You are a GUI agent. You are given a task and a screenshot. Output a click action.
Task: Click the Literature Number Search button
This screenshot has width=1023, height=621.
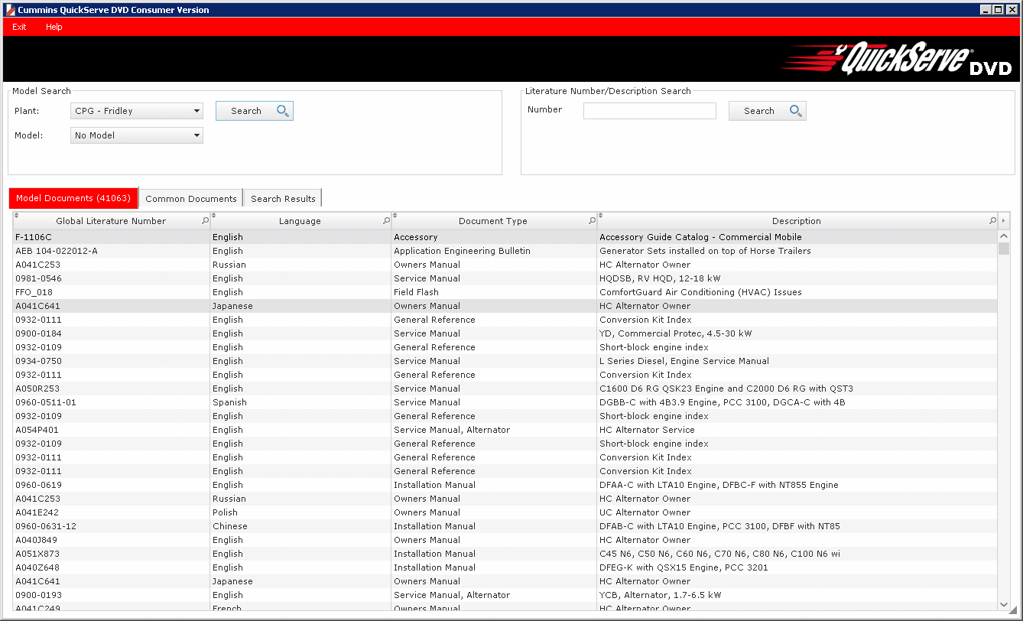point(767,111)
